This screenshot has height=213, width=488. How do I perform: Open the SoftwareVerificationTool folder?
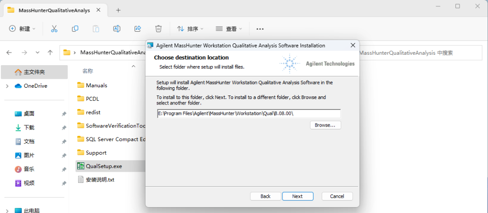111,126
